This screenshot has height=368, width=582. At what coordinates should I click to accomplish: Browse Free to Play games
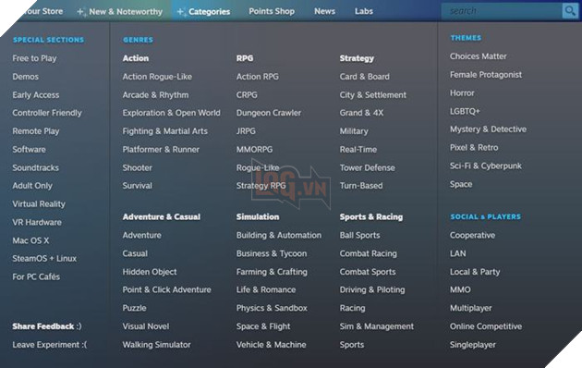point(34,58)
